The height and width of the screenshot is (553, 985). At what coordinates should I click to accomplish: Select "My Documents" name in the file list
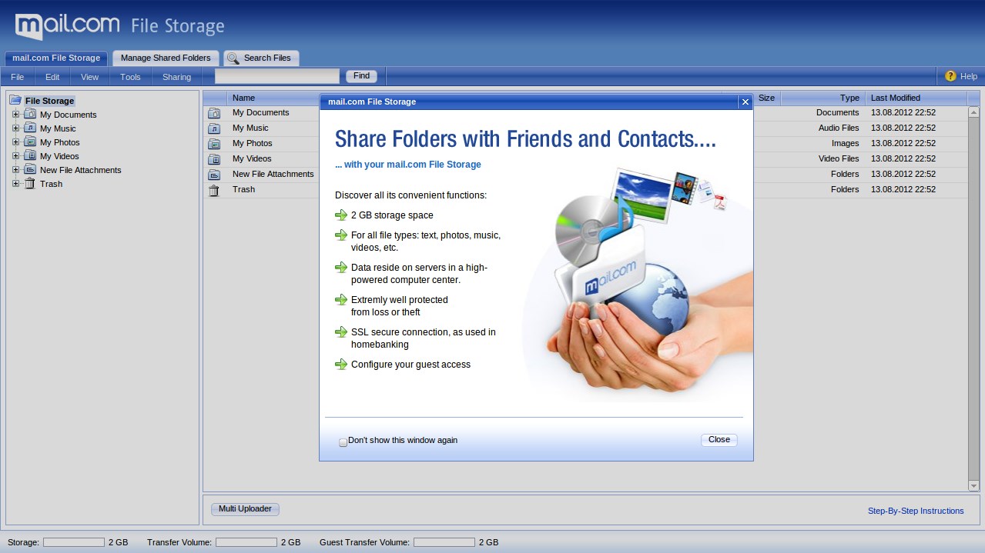(261, 113)
